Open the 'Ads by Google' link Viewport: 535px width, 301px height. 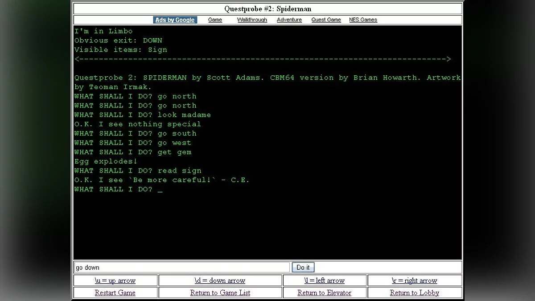(x=175, y=20)
